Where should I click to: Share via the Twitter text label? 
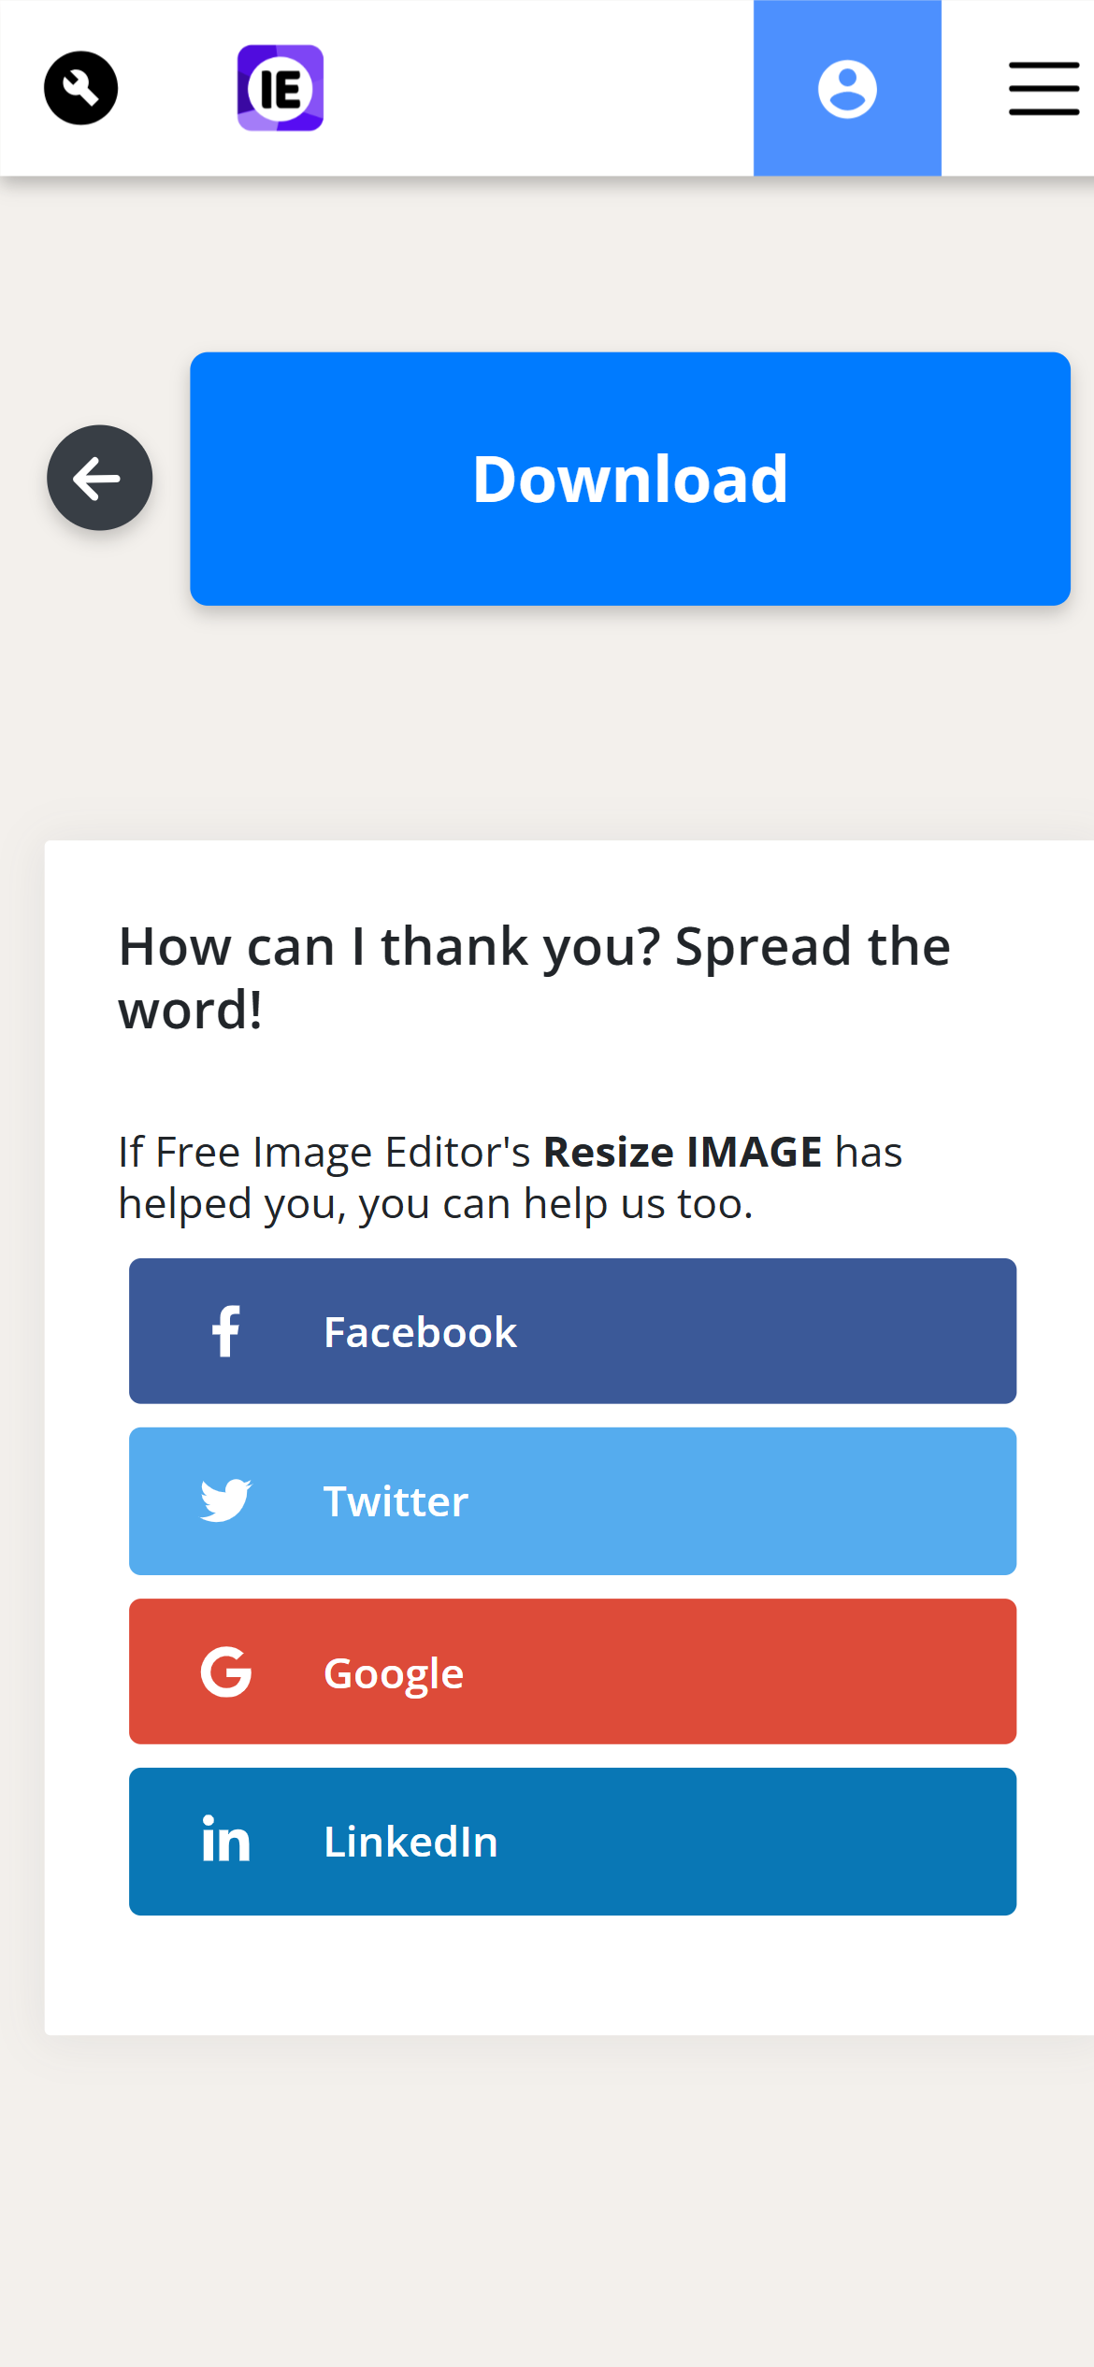[x=396, y=1501]
